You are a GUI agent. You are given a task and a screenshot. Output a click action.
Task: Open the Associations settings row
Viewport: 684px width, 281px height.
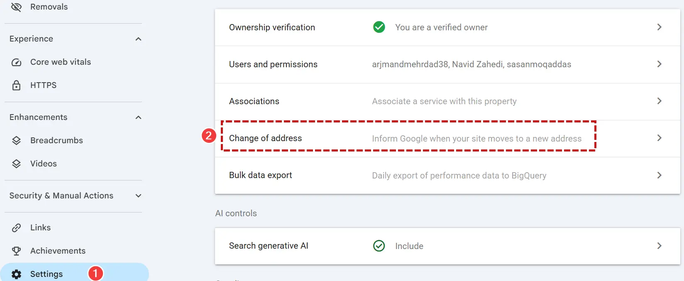(447, 101)
